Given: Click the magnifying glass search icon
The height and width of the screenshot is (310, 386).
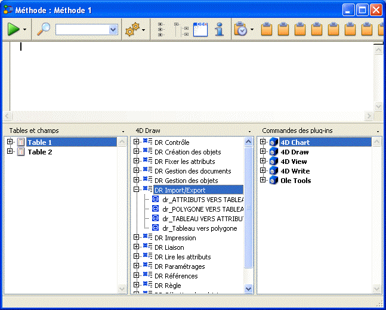Looking at the screenshot, I should coord(44,29).
